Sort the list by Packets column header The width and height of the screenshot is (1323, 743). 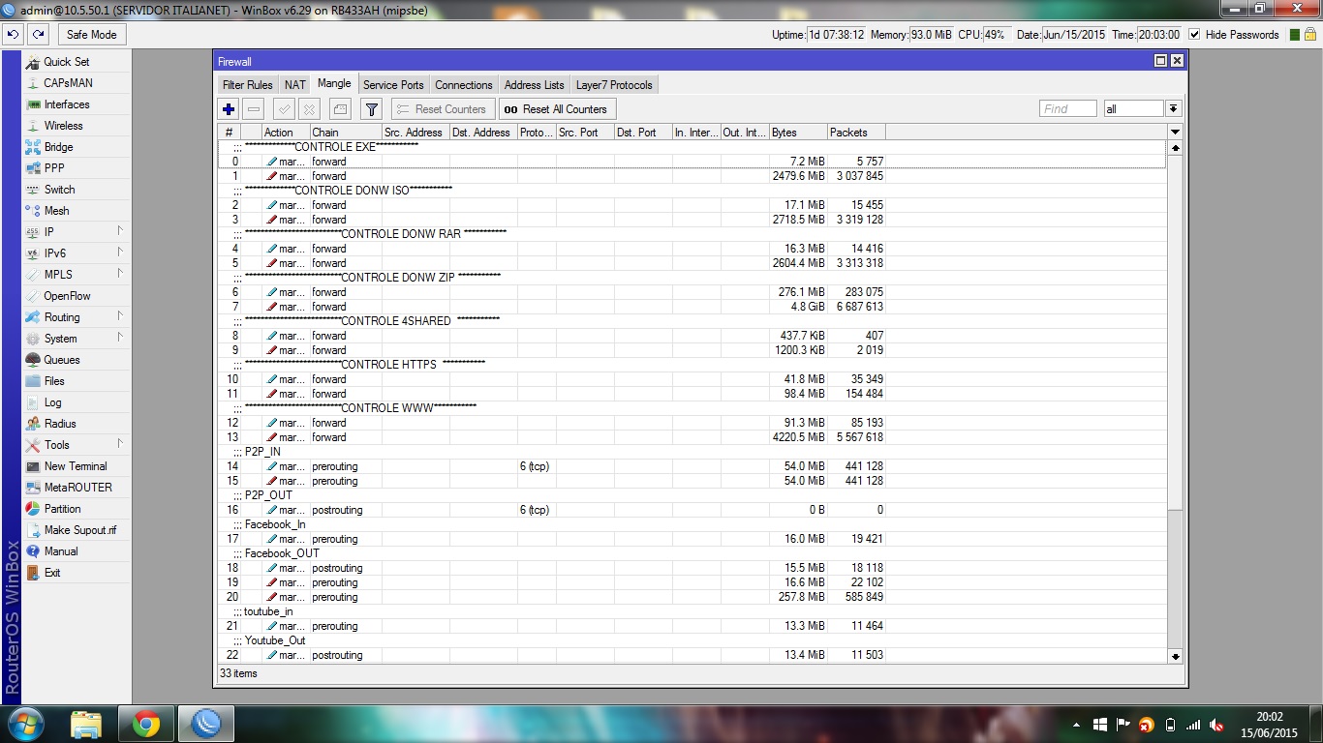pyautogui.click(x=856, y=133)
